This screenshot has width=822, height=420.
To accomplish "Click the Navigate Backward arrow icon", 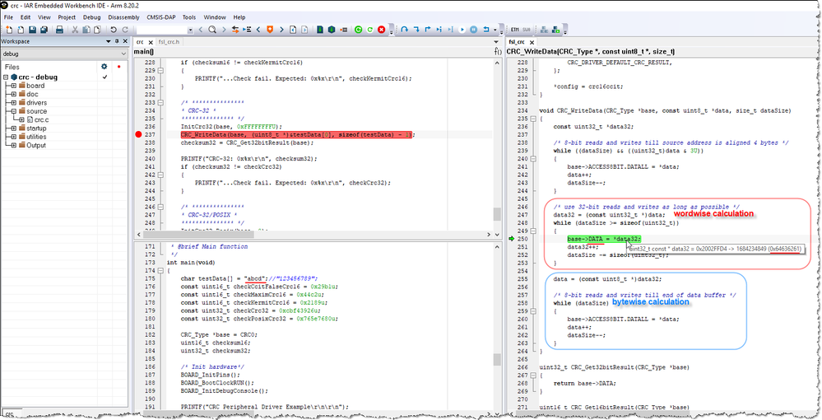I will click(x=293, y=30).
